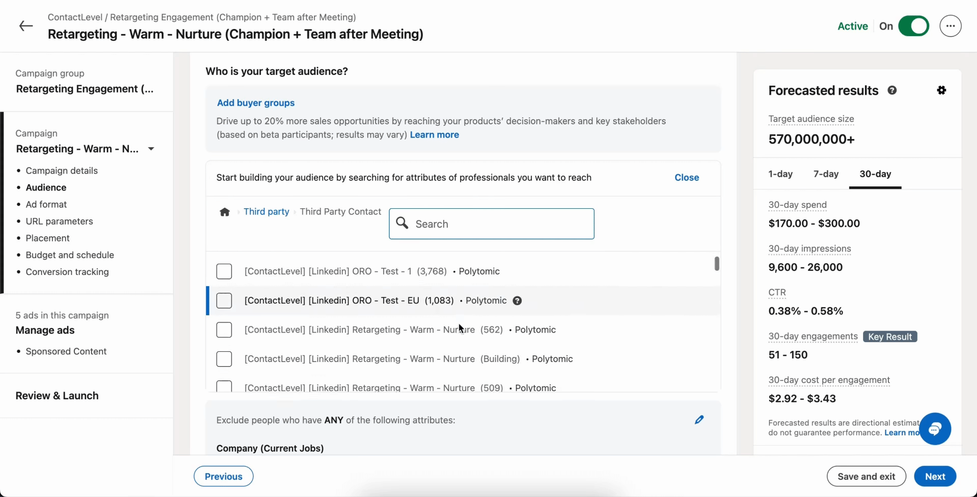977x497 pixels.
Task: Edit exclusions with the pencil icon
Action: [x=699, y=420]
